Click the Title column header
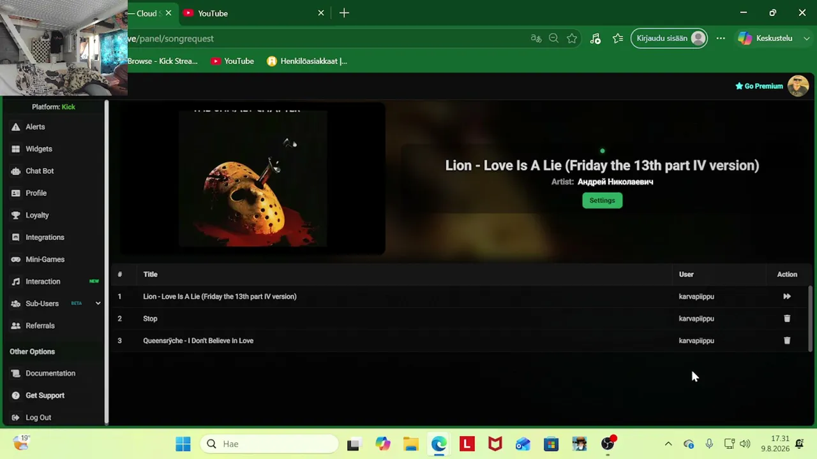 (150, 274)
